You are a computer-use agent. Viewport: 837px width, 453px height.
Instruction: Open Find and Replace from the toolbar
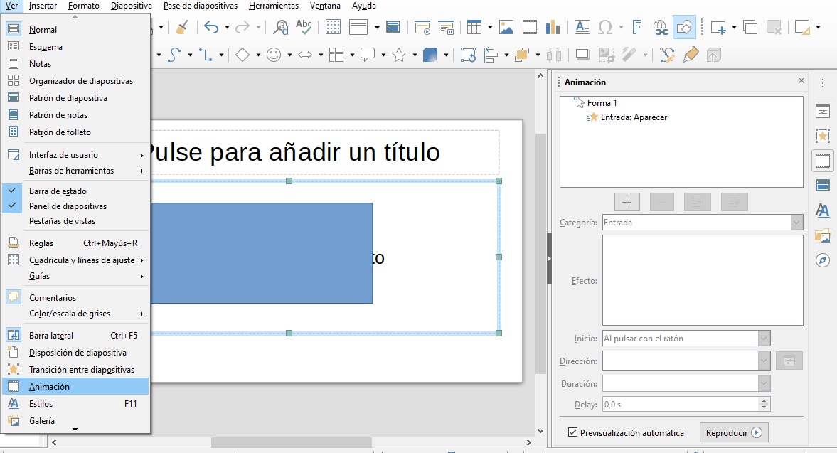coord(280,27)
